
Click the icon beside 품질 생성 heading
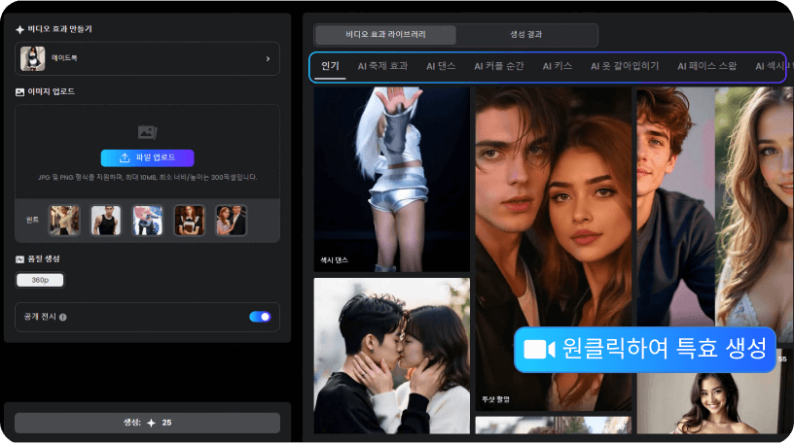(20, 259)
